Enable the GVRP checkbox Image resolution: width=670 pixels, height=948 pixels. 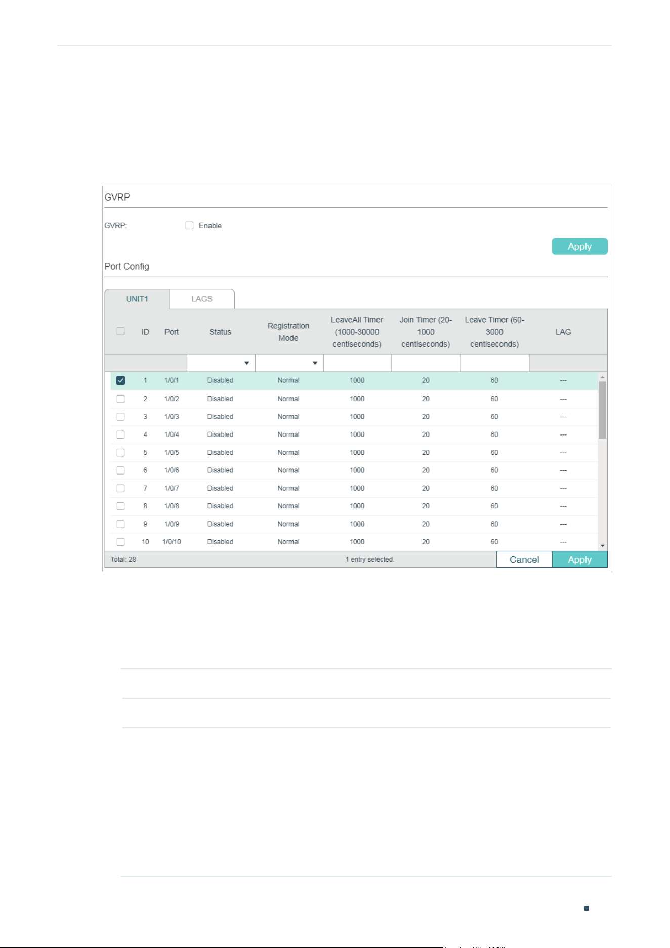(x=189, y=226)
